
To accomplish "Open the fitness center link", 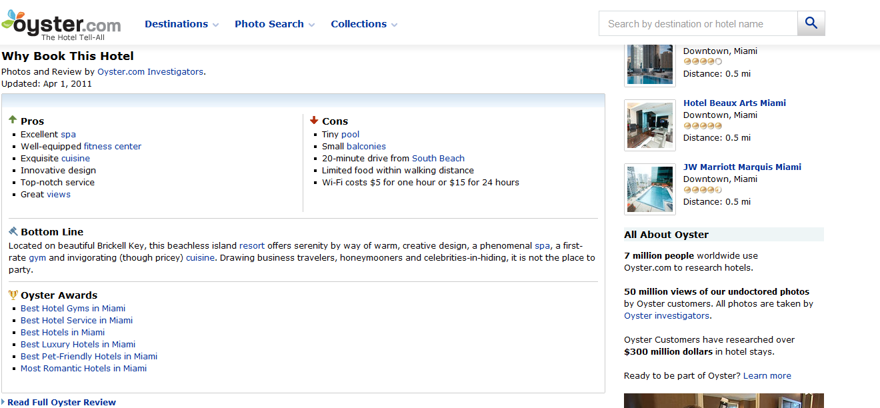I will pos(113,146).
